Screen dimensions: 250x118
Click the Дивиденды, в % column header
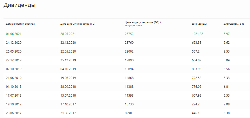click(x=234, y=24)
